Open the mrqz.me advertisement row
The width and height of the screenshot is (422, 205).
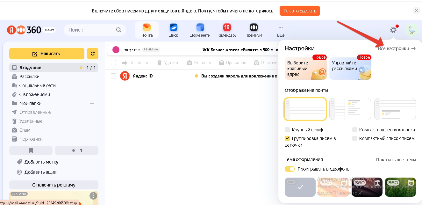193,50
